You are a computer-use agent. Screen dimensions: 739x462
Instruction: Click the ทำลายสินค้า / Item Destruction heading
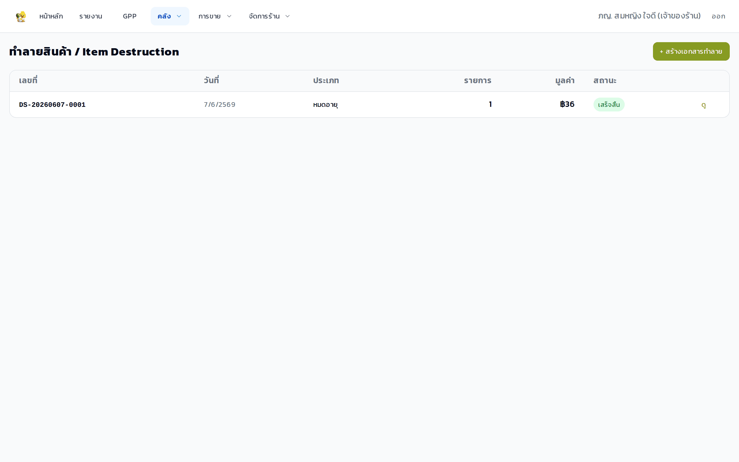pyautogui.click(x=94, y=52)
